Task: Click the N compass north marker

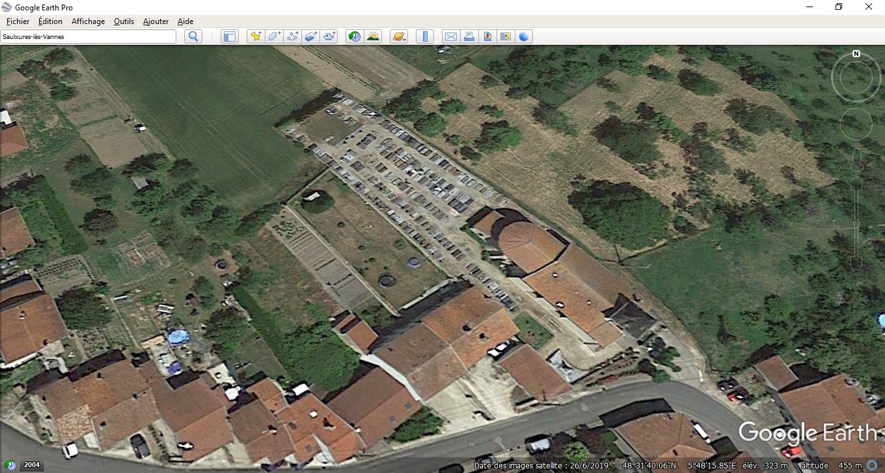Action: click(856, 54)
